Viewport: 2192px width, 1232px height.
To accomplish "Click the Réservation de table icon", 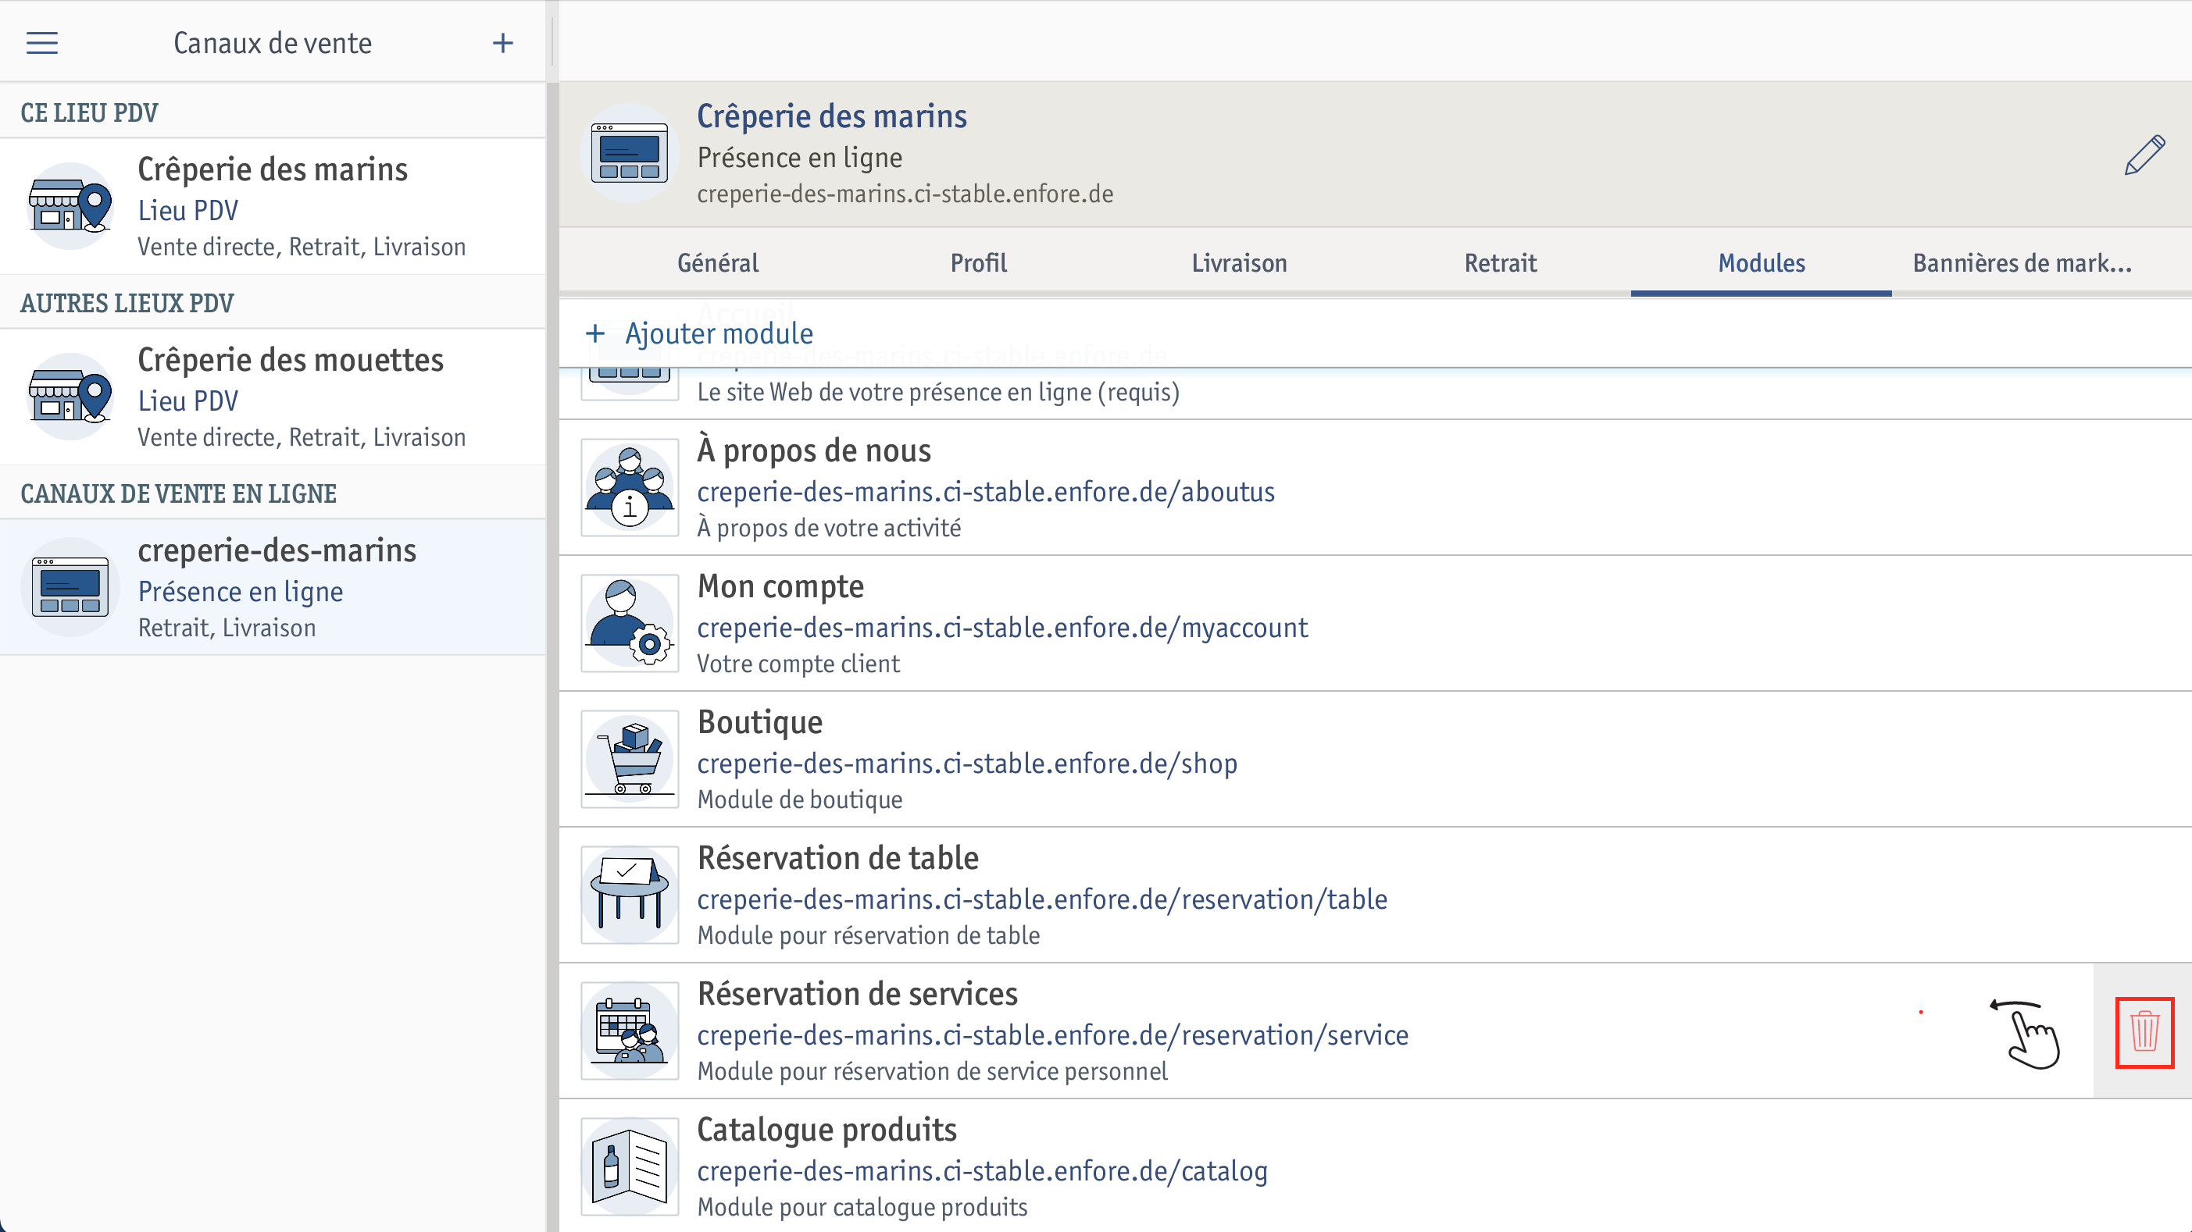I will (x=630, y=895).
